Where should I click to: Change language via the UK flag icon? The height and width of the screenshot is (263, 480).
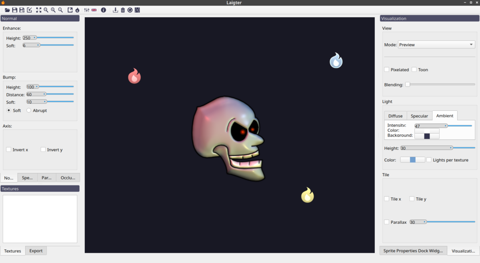pyautogui.click(x=94, y=10)
